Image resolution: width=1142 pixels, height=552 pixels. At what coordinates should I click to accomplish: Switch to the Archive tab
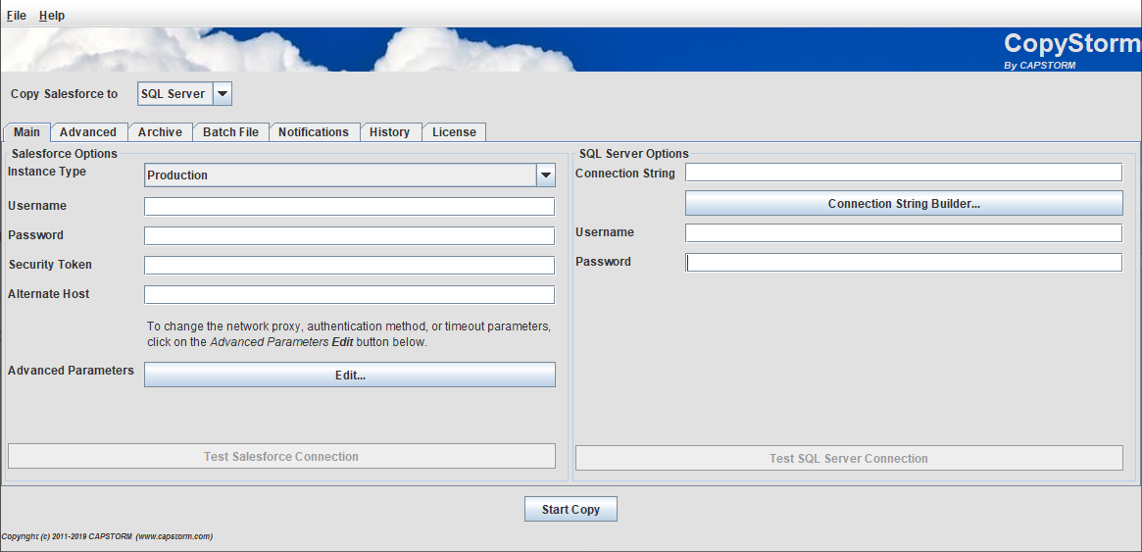click(x=160, y=131)
